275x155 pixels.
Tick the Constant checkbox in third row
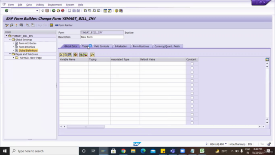coord(192,72)
